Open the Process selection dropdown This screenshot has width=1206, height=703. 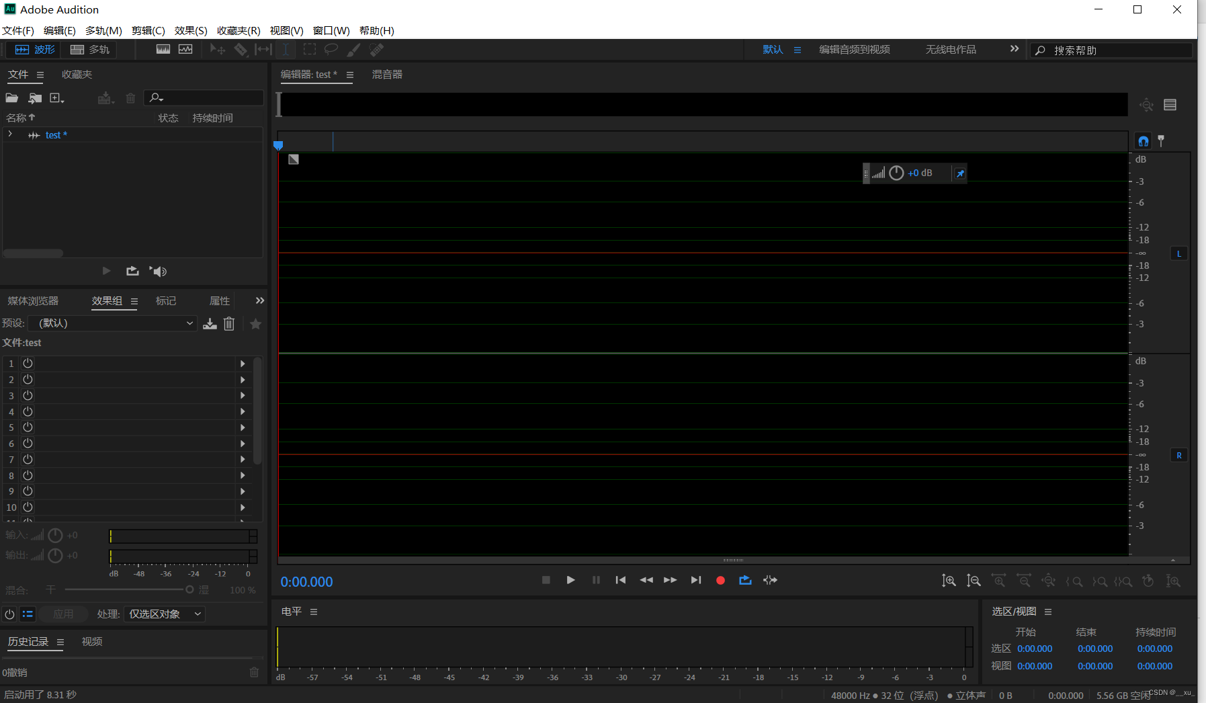164,614
